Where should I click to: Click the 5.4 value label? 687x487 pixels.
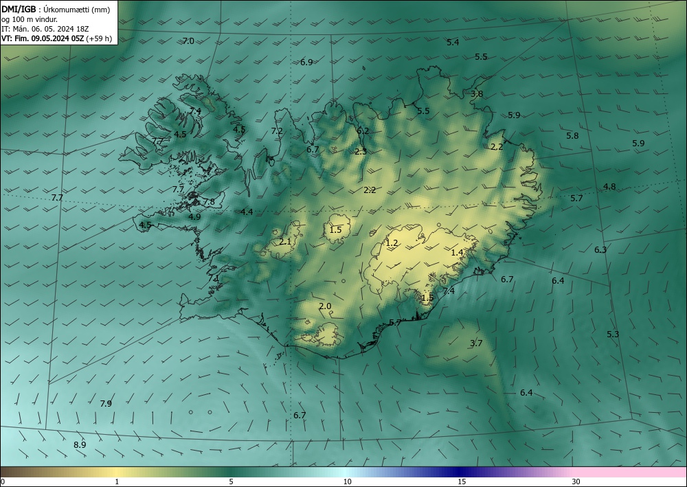pyautogui.click(x=453, y=43)
